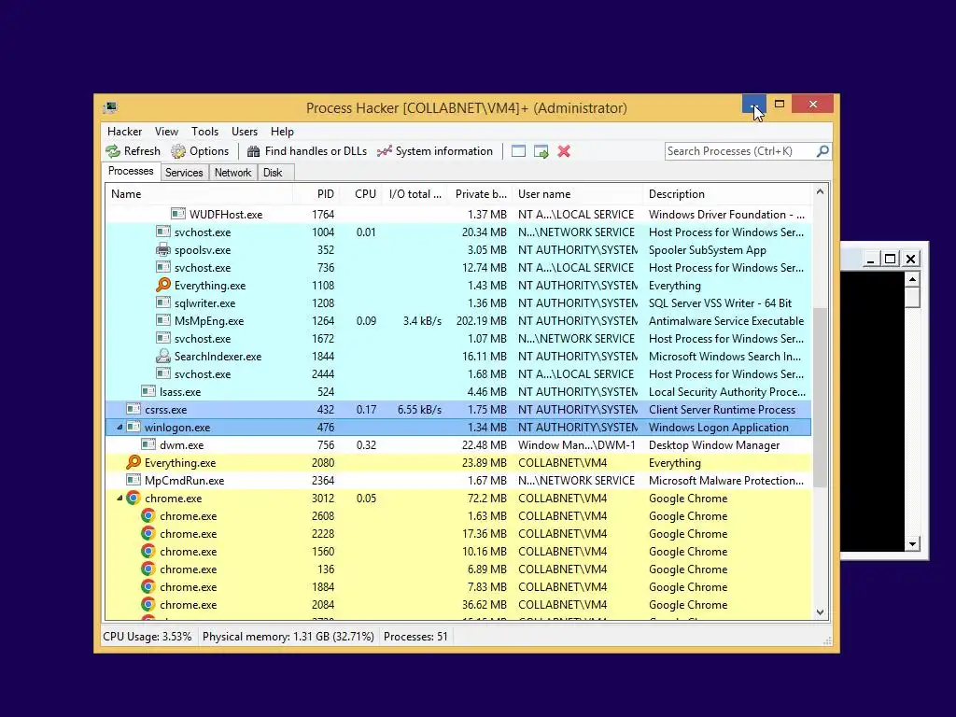Screen dimensions: 956x717
Task: Click the csrss.exe process icon
Action: 134,409
